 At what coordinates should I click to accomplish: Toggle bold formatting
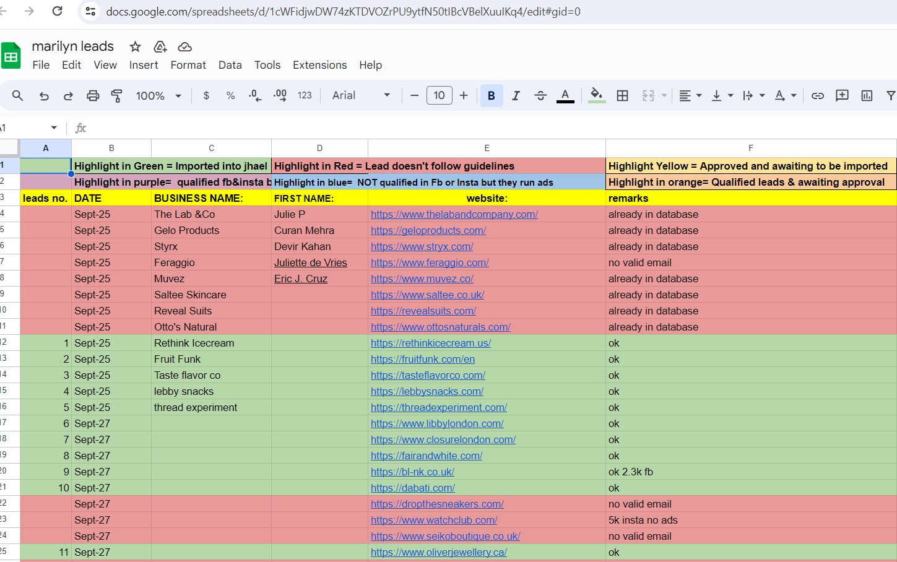492,95
